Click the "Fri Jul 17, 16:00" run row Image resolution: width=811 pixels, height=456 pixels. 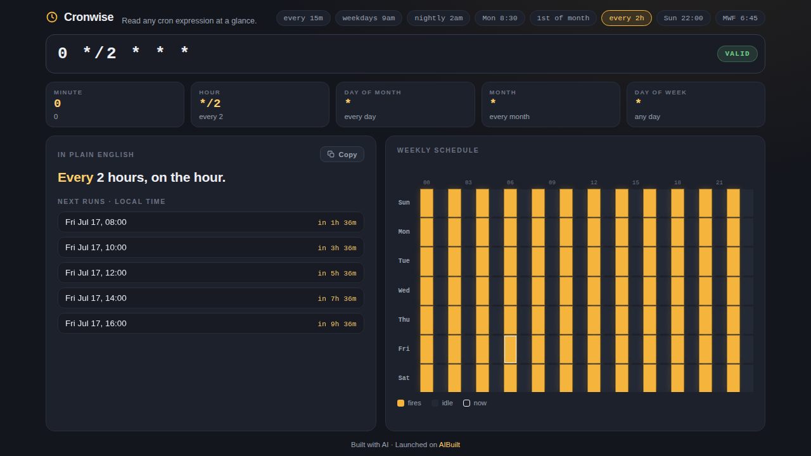(211, 324)
